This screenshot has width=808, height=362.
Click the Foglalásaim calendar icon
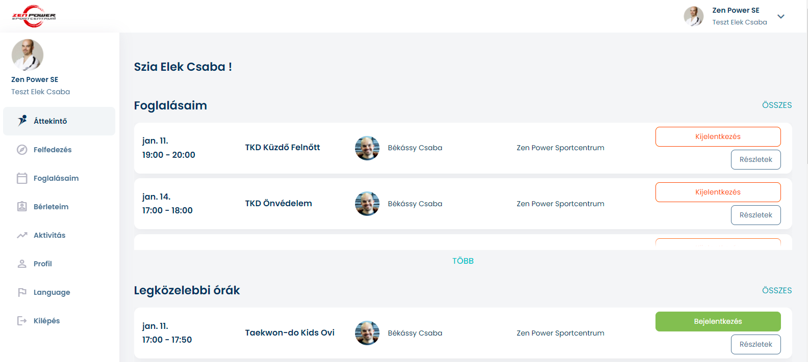coord(22,178)
